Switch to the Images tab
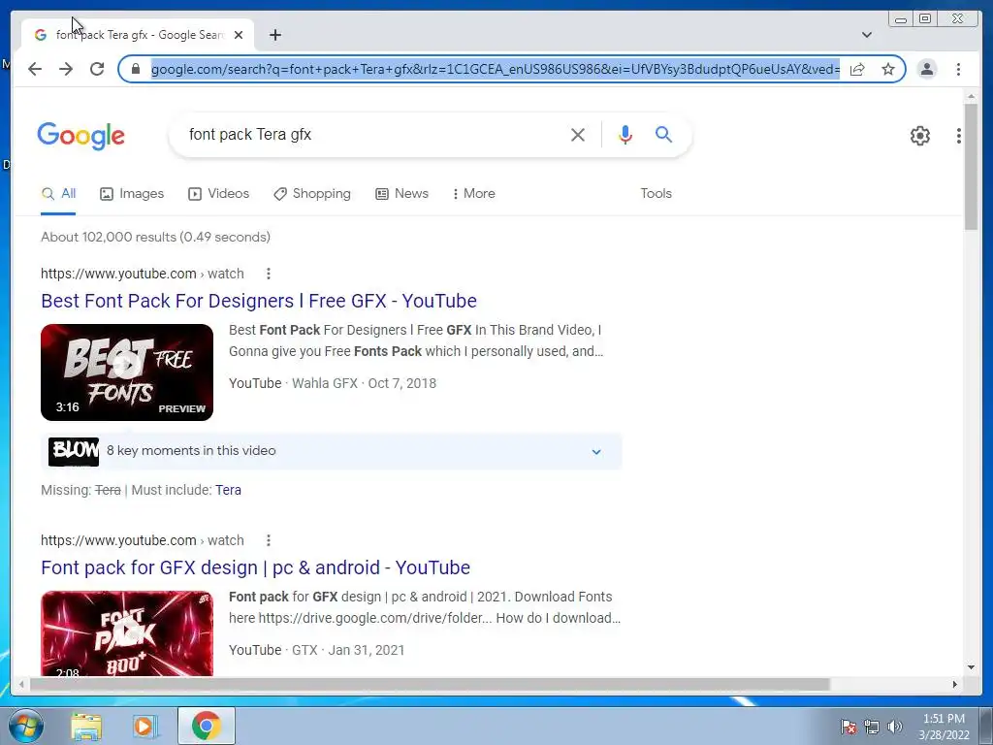The height and width of the screenshot is (745, 993). [x=132, y=194]
